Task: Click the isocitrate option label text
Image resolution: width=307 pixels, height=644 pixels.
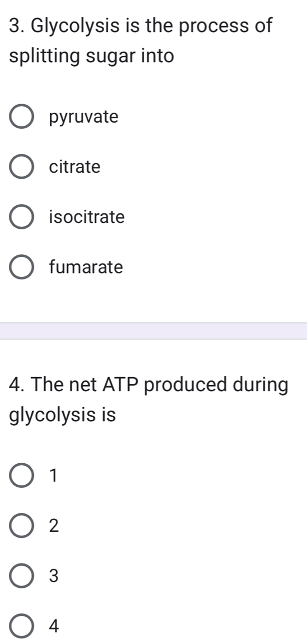Action: [86, 217]
